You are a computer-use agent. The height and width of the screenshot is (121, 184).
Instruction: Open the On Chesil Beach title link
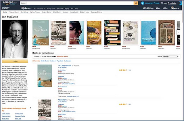[x=64, y=66]
